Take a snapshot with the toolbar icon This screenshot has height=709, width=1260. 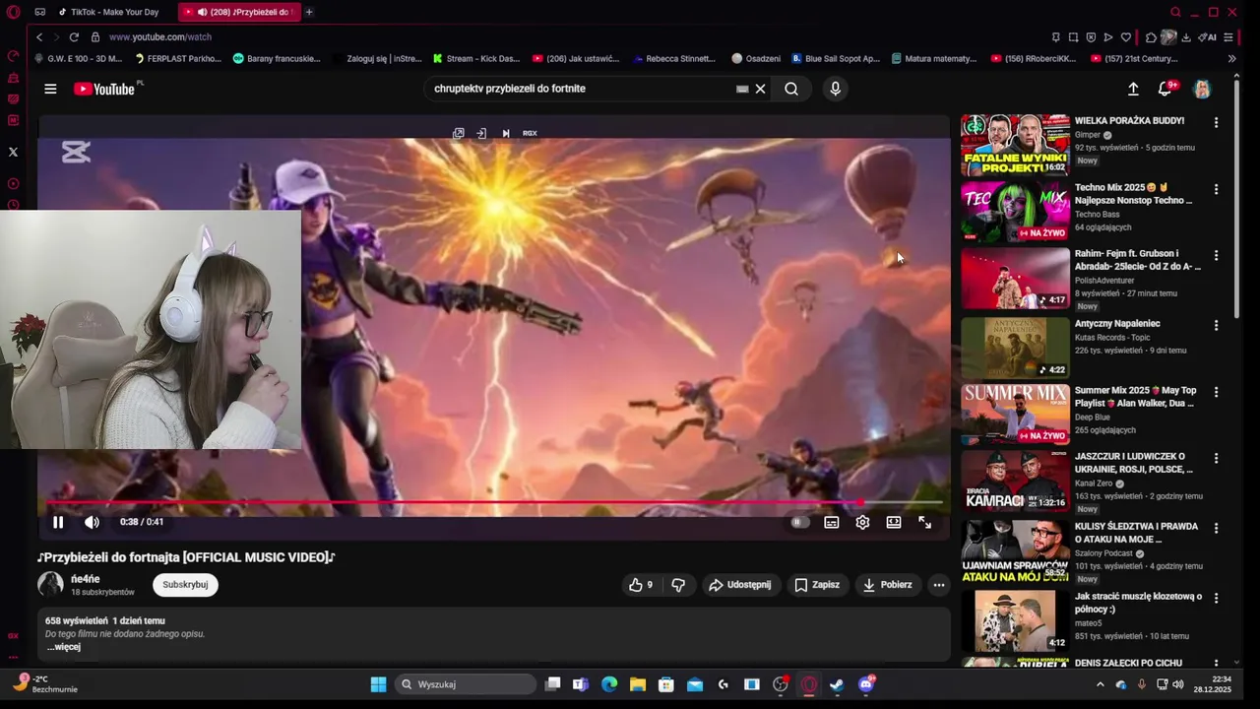click(x=1073, y=37)
